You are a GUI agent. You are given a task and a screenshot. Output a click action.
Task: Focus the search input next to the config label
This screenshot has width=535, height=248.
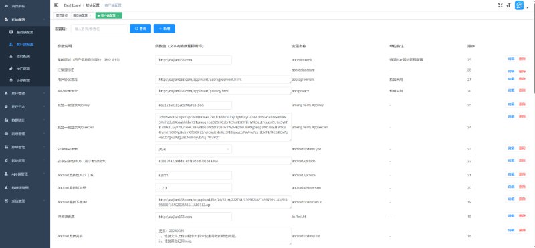point(99,29)
